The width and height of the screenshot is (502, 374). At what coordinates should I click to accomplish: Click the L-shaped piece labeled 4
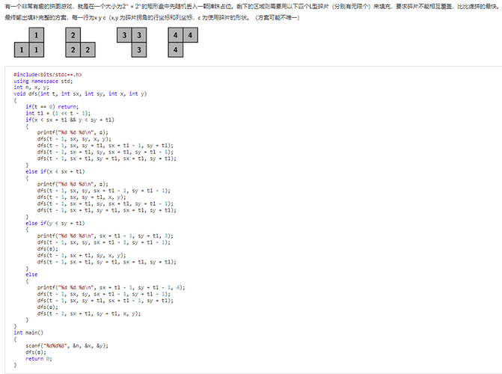[x=183, y=43]
